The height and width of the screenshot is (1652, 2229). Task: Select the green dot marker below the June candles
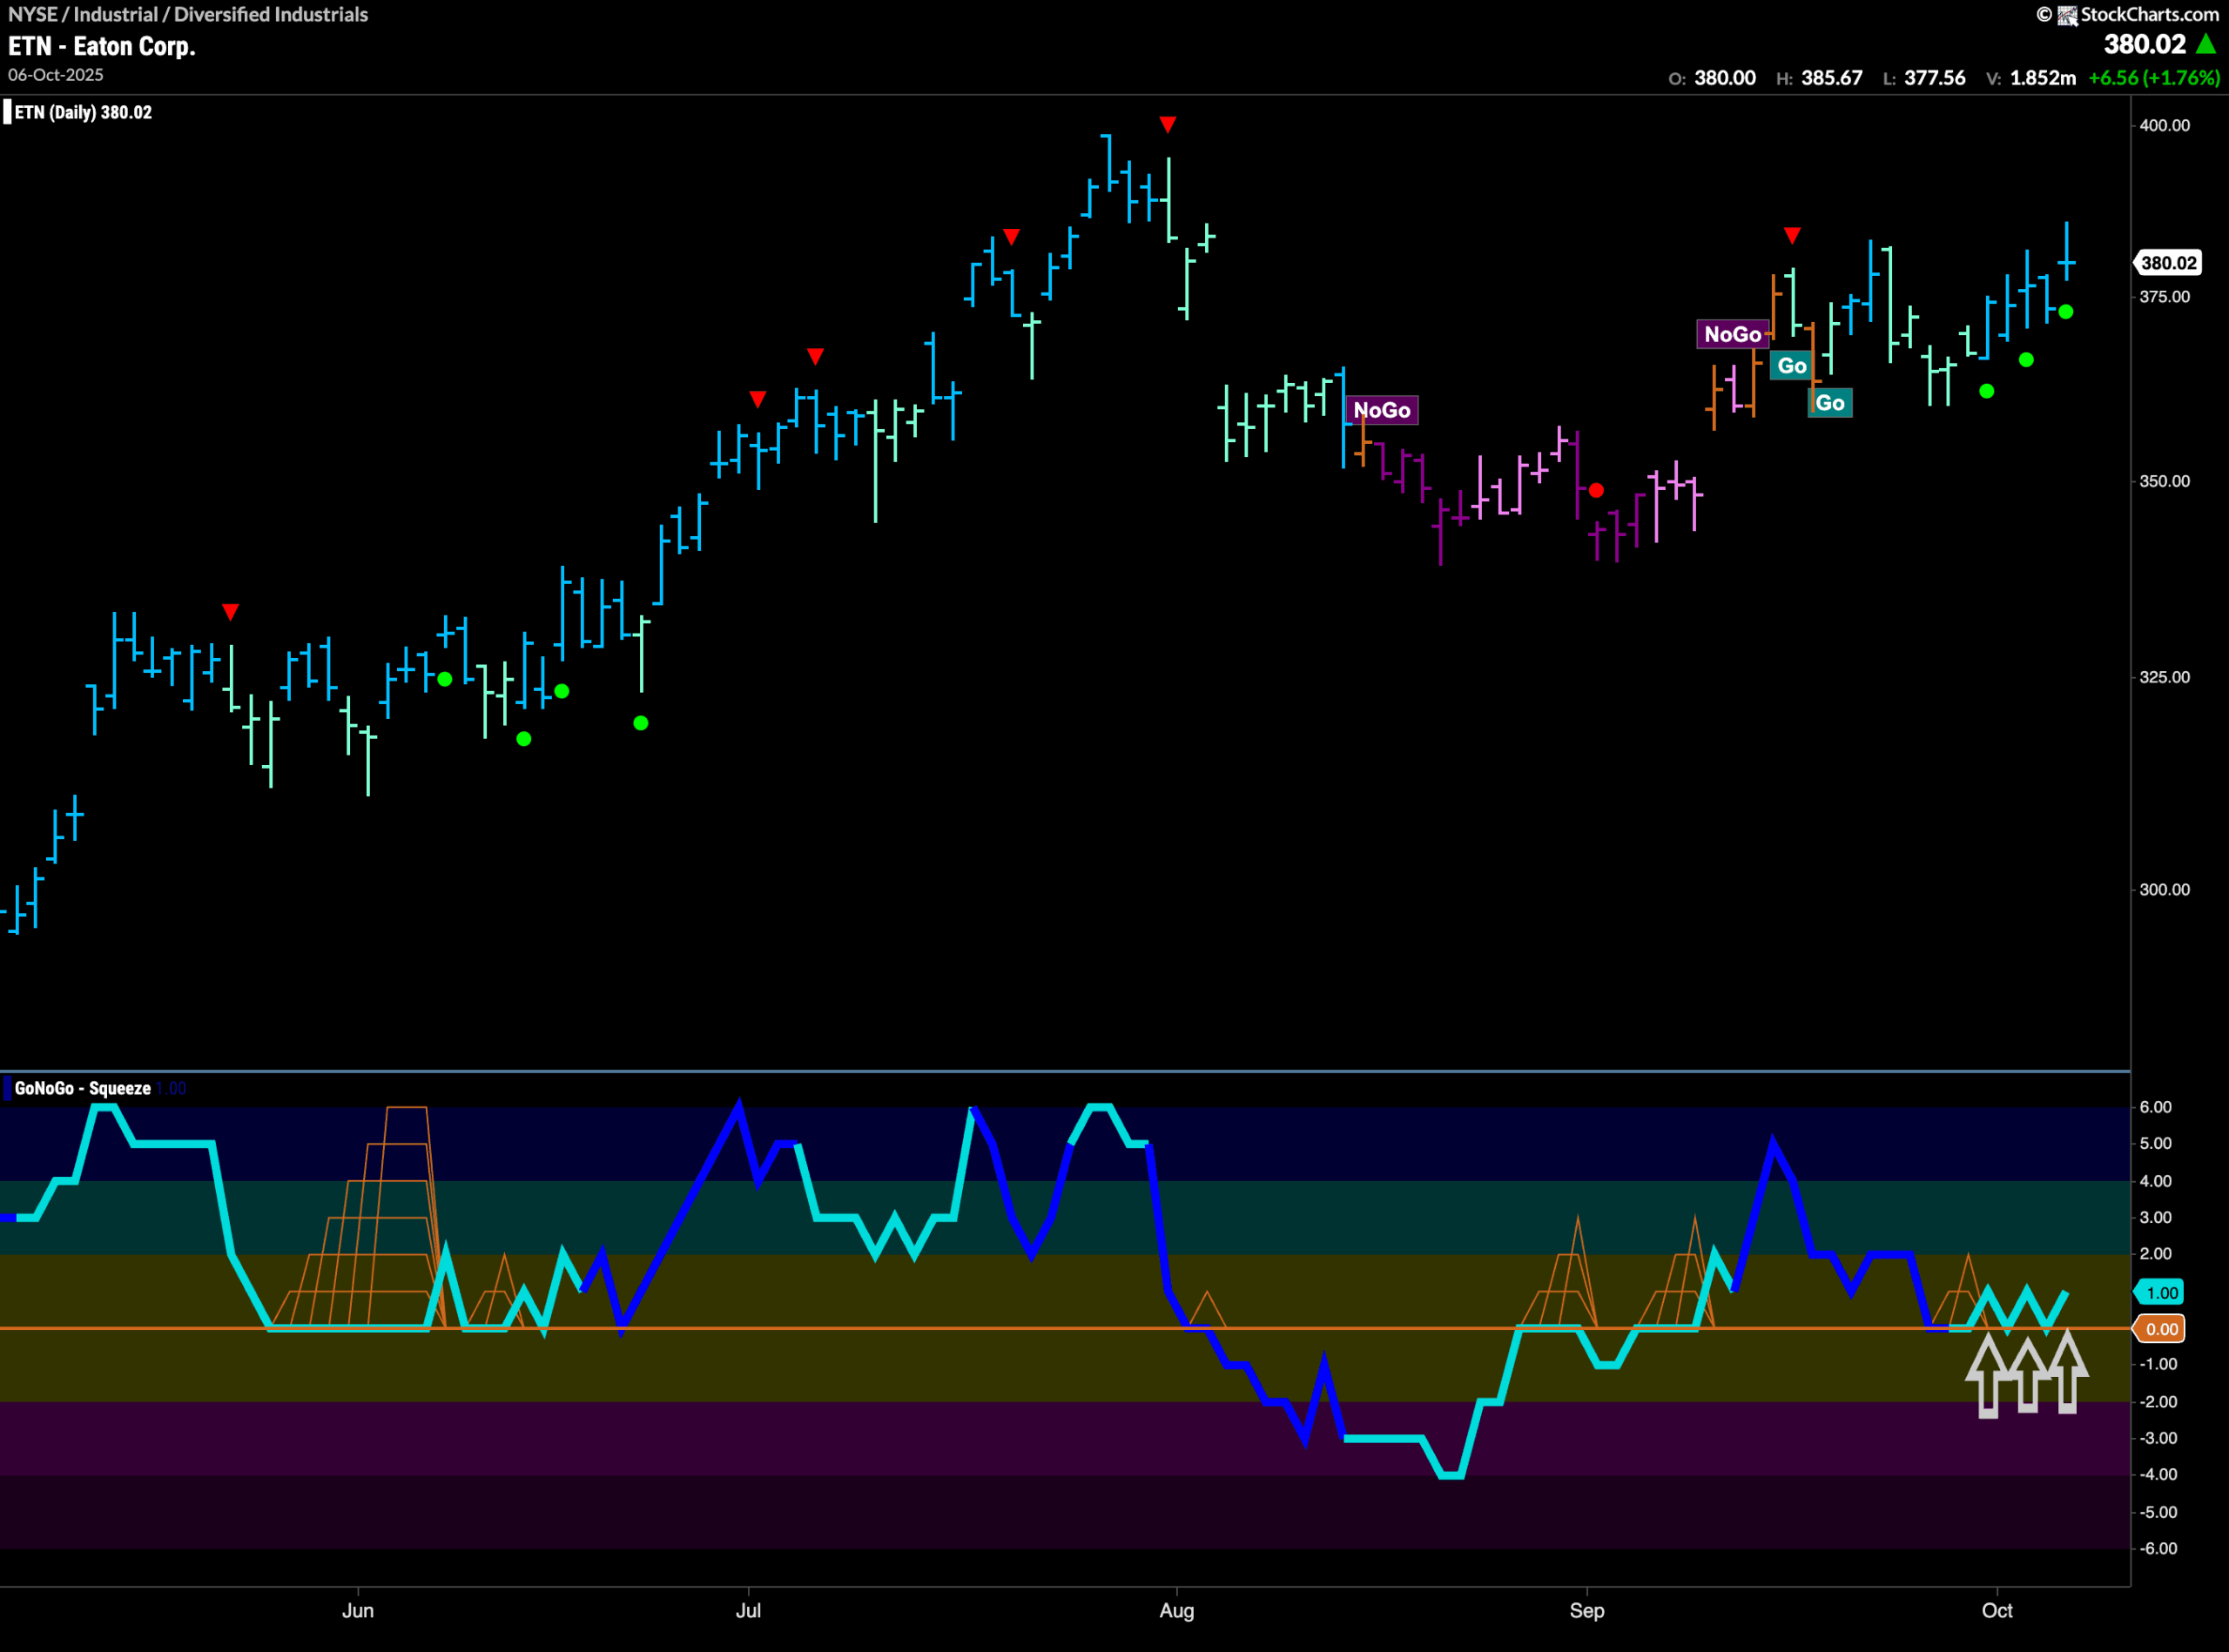(523, 738)
